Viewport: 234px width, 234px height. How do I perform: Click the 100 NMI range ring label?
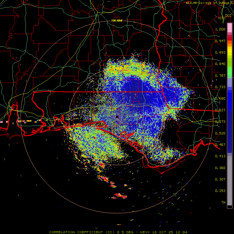point(117,21)
